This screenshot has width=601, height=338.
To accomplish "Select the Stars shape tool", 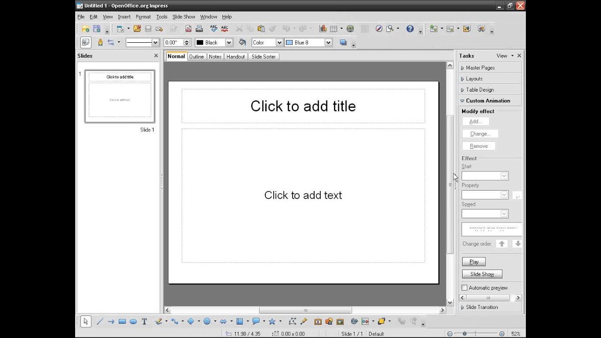I will point(272,322).
